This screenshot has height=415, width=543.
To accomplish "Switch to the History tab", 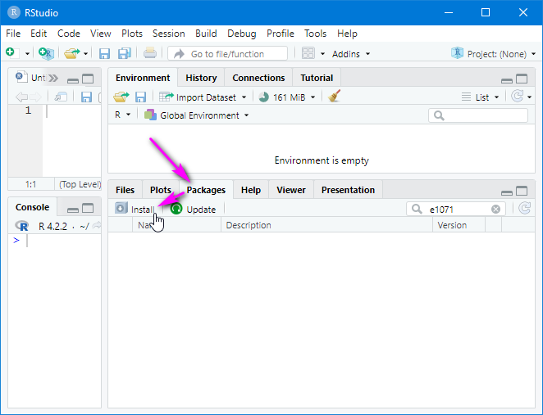I will pyautogui.click(x=201, y=78).
